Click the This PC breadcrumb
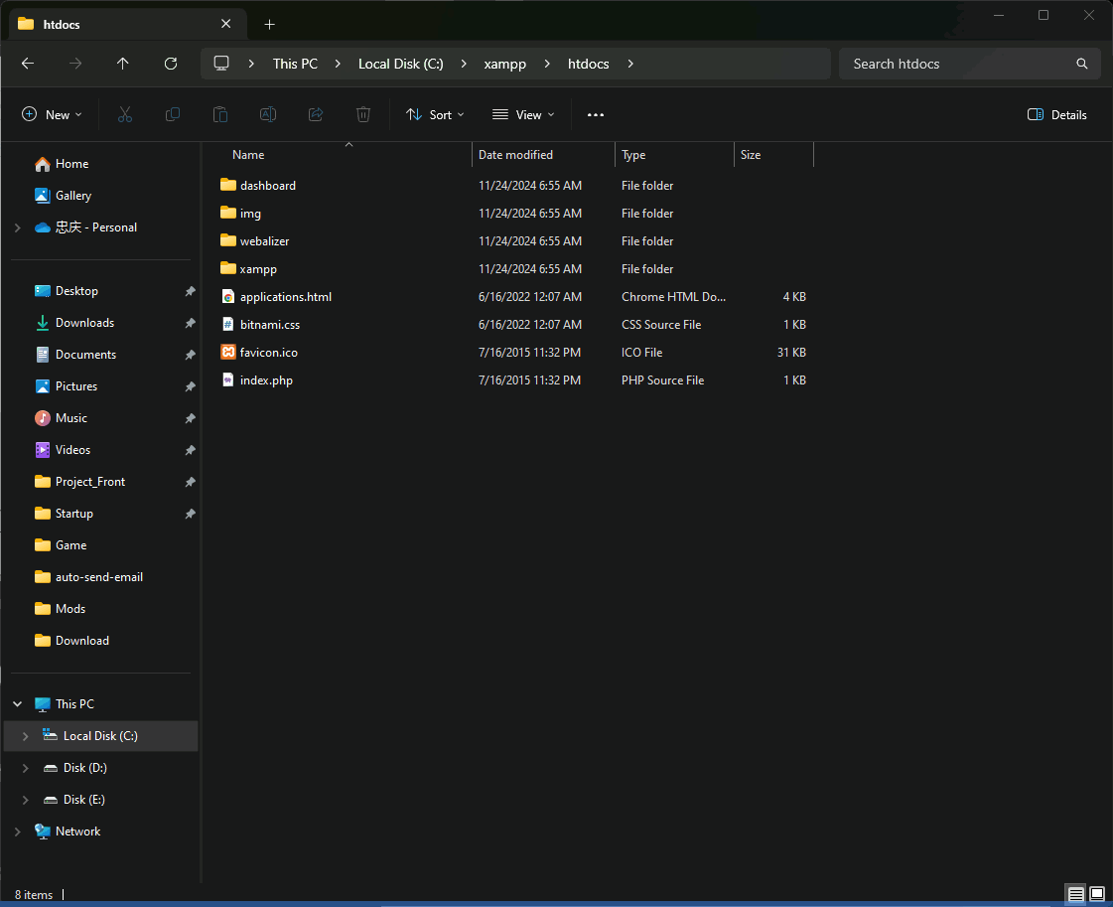1113x907 pixels. (295, 64)
